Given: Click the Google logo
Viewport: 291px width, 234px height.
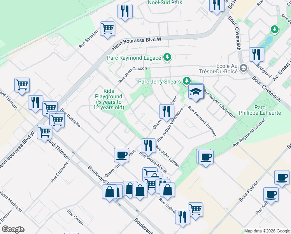Looking at the screenshot, I should [x=13, y=229].
